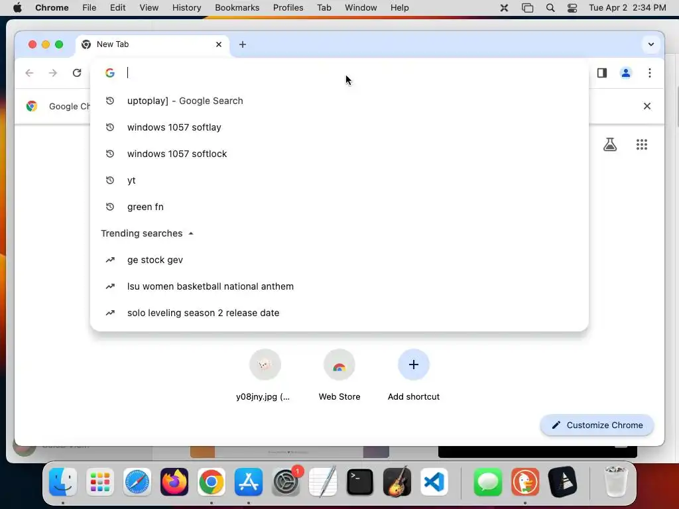Go back with the back arrow
Viewport: 679px width, 509px height.
[29, 73]
